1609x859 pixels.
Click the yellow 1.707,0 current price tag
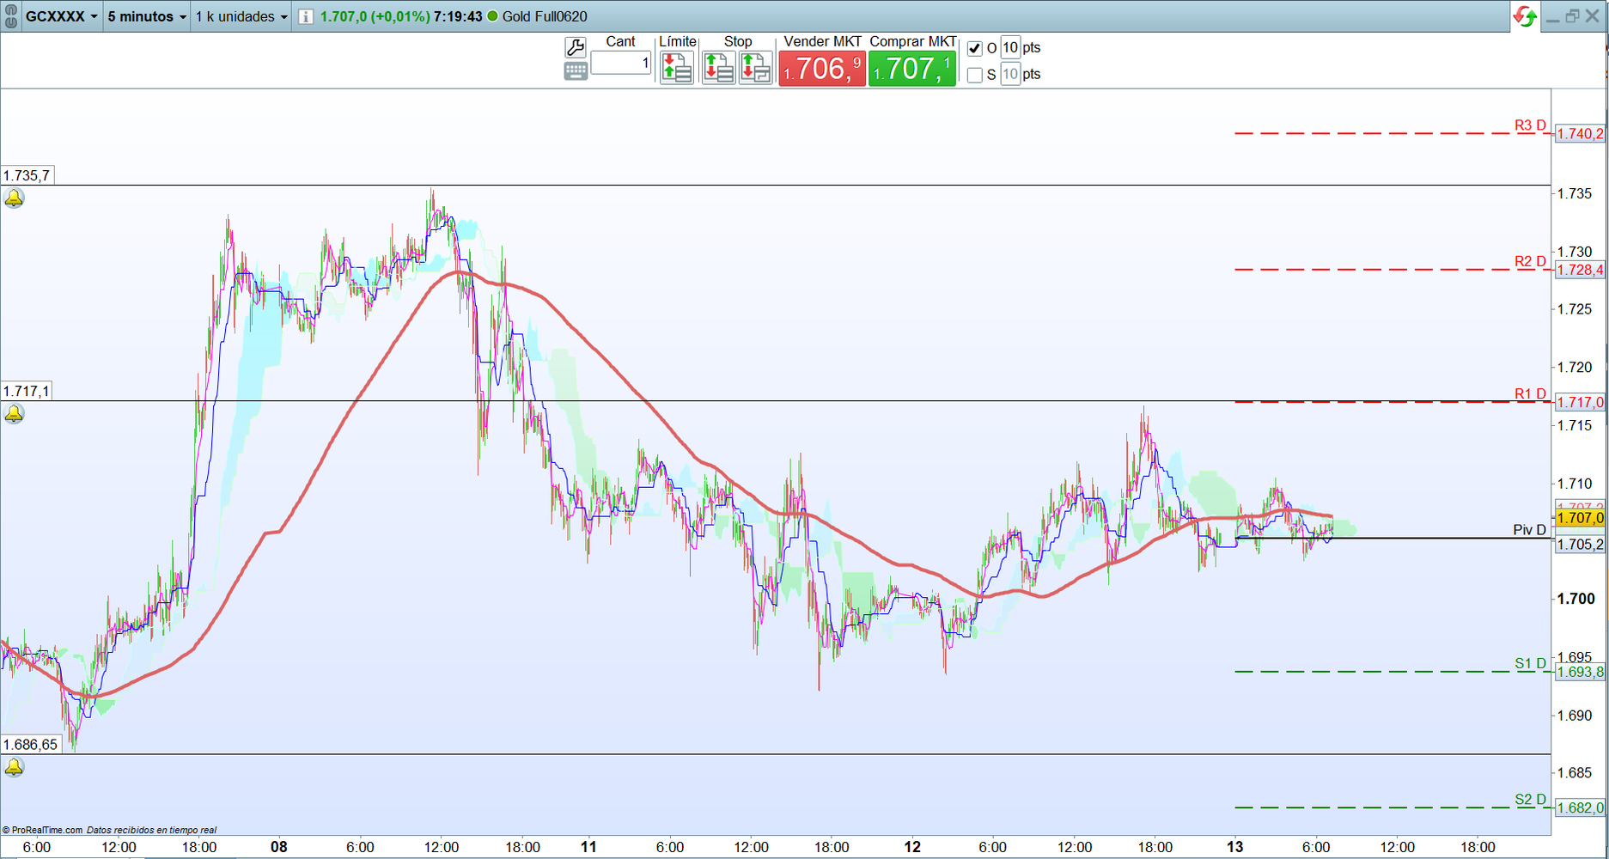(x=1581, y=518)
